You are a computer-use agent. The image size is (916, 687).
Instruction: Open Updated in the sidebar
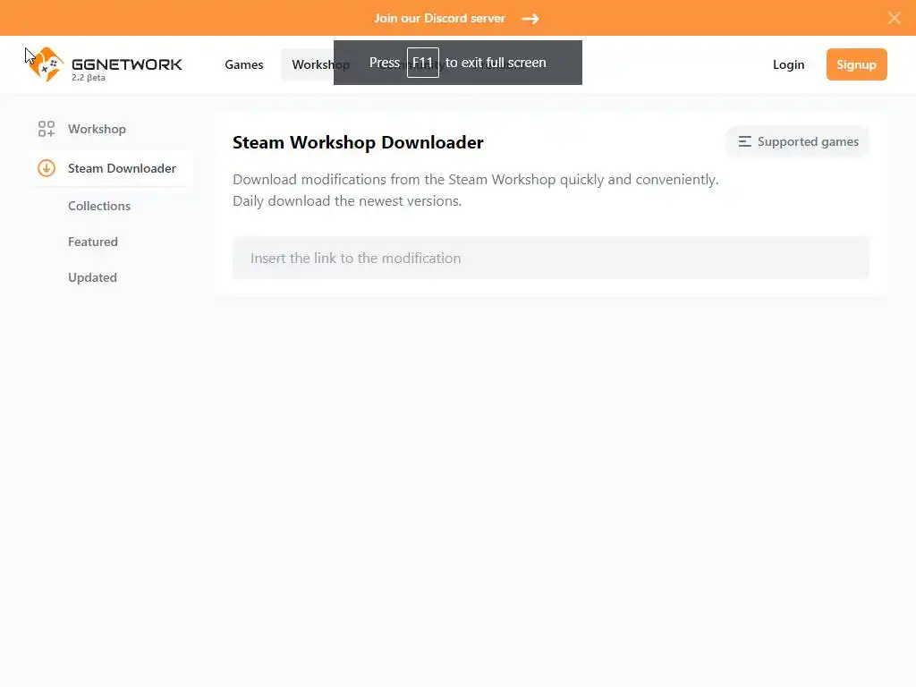92,277
